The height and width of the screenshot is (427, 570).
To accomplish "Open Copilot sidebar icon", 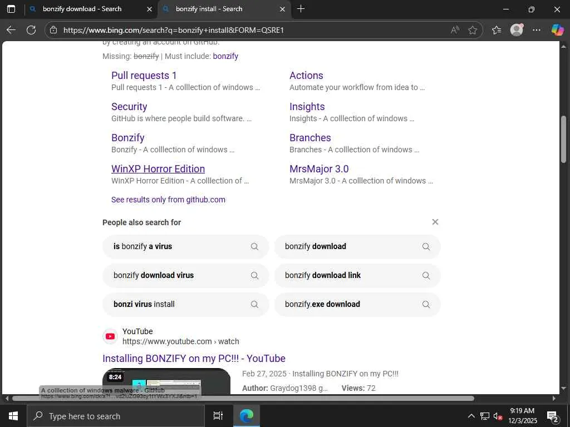I will tap(557, 30).
